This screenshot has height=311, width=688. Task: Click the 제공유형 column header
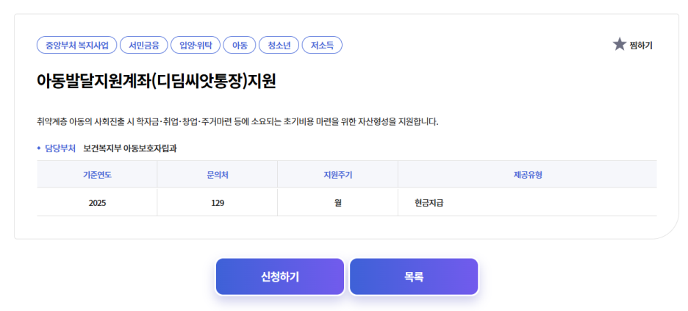pos(528,174)
